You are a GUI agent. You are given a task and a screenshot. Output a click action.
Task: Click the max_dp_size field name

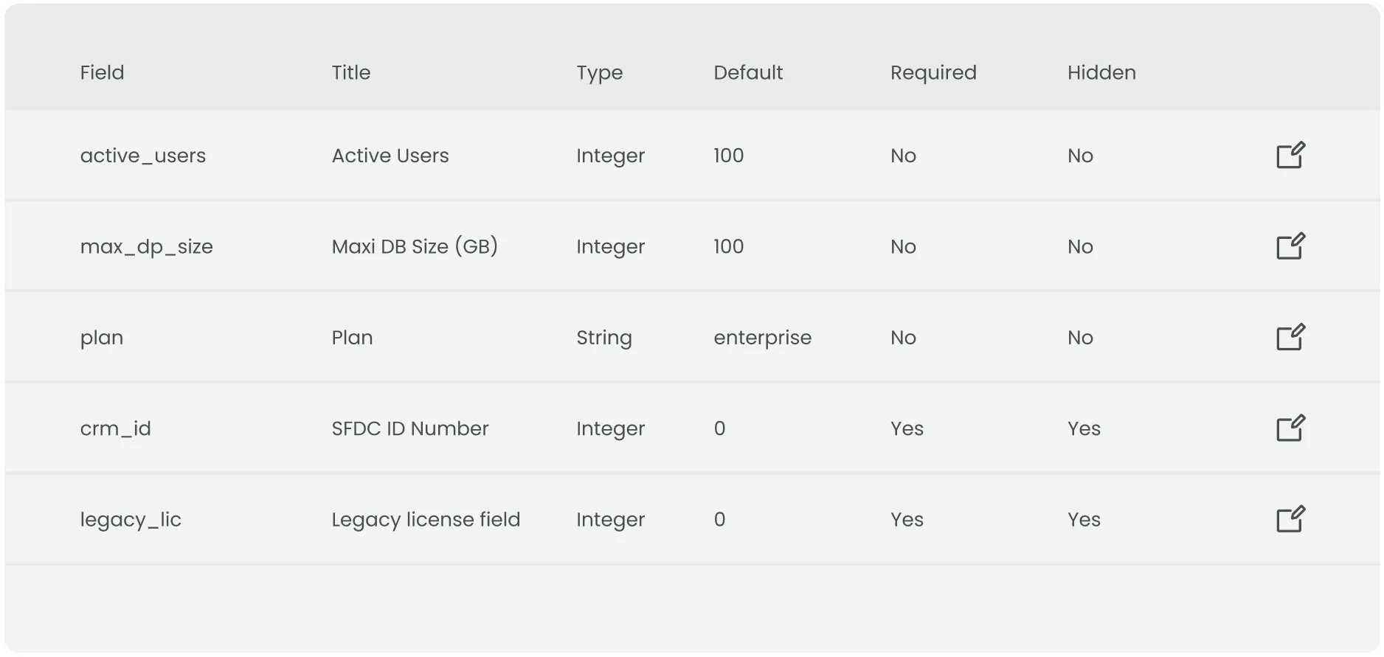[146, 246]
